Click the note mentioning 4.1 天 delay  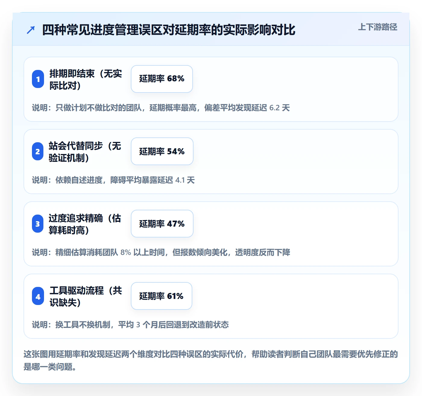click(113, 180)
